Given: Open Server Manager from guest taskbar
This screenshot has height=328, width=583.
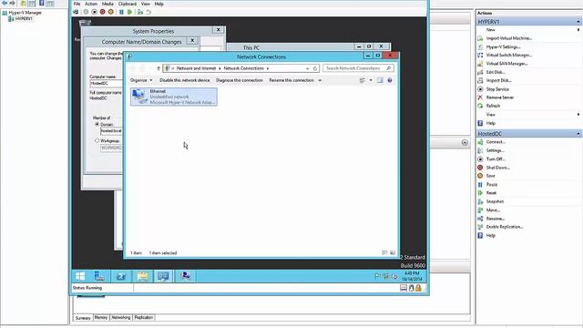Looking at the screenshot, I should [x=99, y=276].
